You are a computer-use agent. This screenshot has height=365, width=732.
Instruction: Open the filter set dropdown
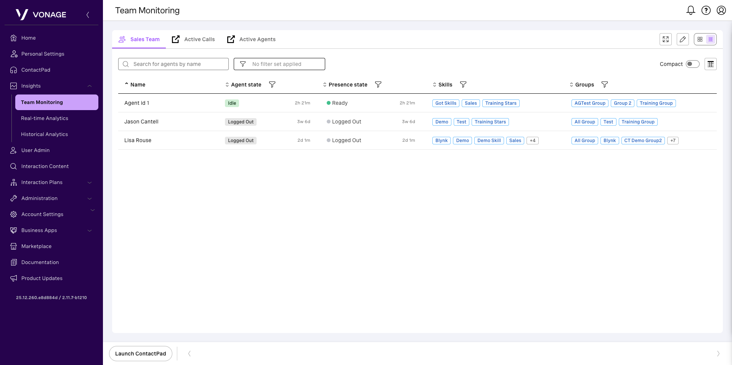tap(279, 64)
